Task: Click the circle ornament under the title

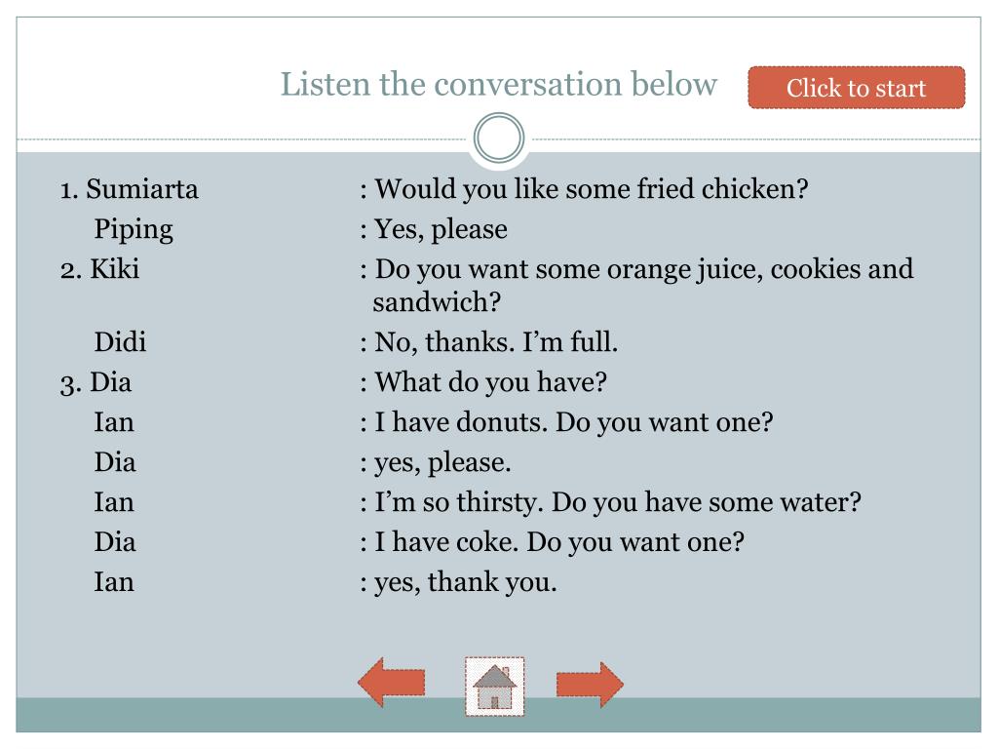Action: click(499, 138)
